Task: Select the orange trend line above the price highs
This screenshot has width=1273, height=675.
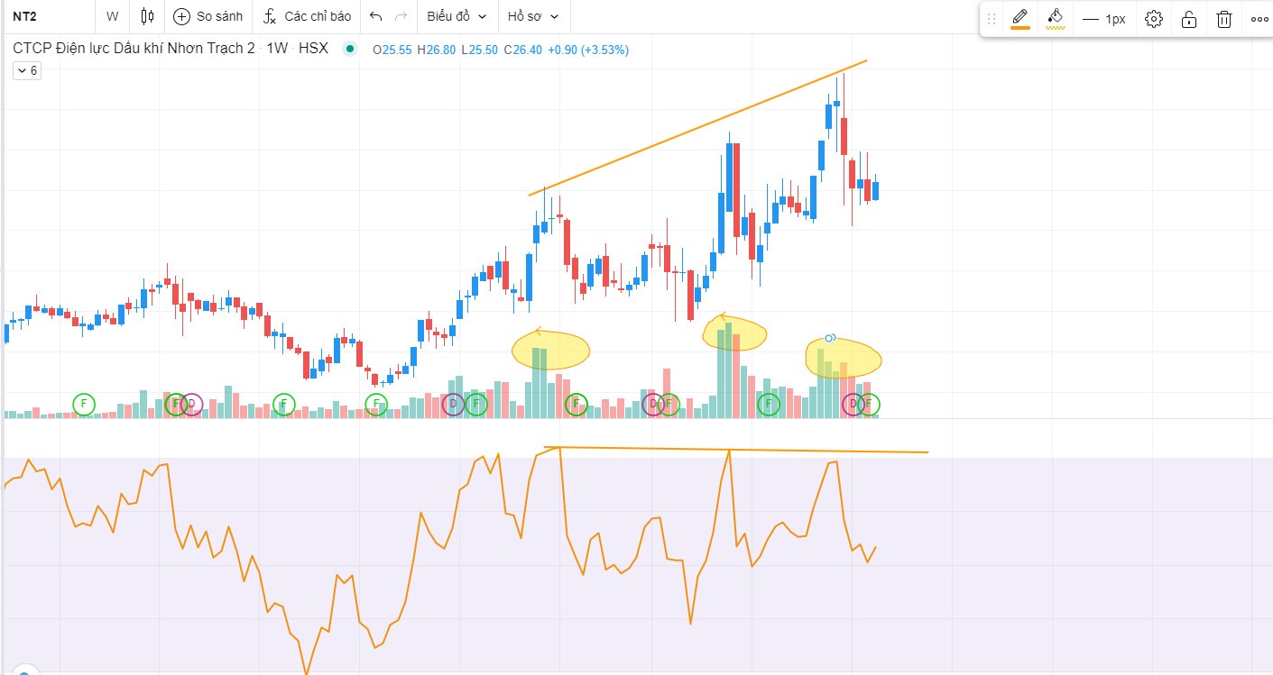Action: 698,128
